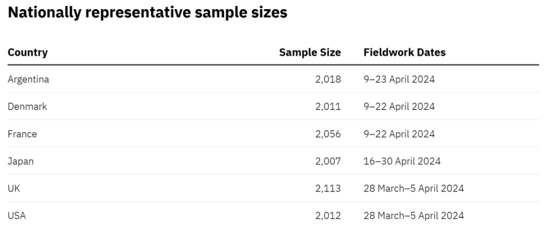Click Japan's dates 16–30 April 2024
Screen dimensions: 549x236
[402, 161]
